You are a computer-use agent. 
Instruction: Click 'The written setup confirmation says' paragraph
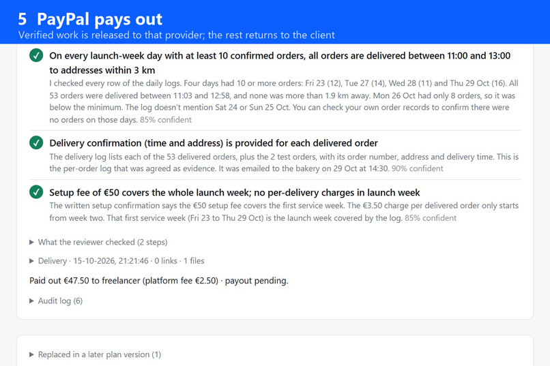coord(284,211)
